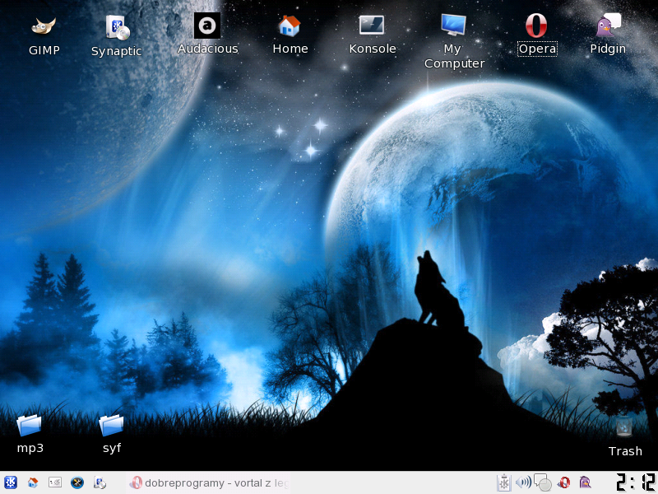The image size is (658, 494).
Task: Click the home folder icon in panel
Action: 33,482
